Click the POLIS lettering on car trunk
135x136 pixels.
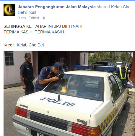pos(58,102)
